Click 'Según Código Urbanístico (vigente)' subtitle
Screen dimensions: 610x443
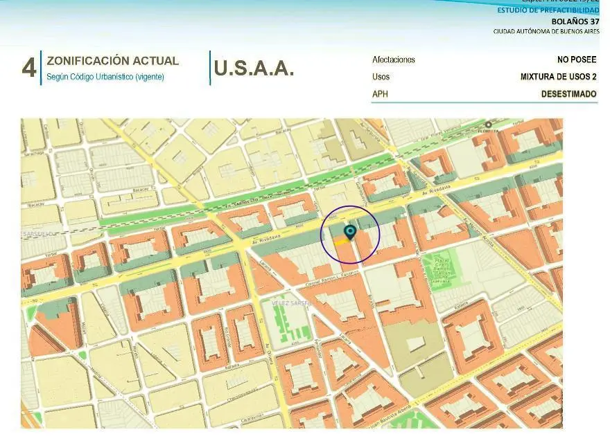tap(105, 77)
